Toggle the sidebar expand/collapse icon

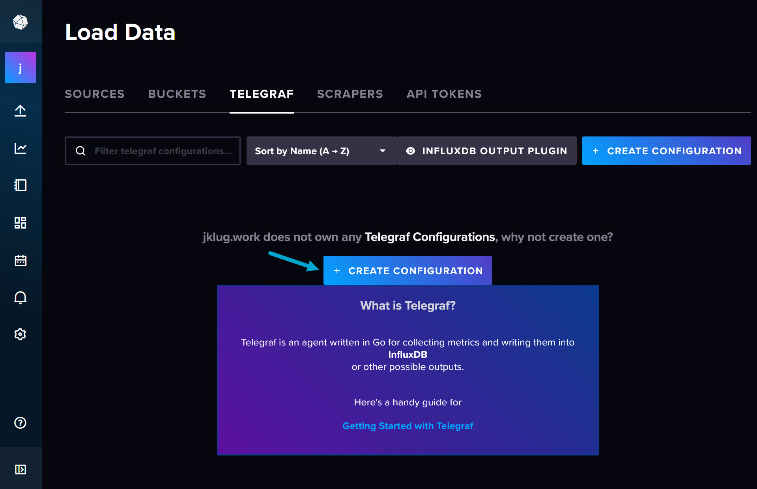tap(21, 469)
